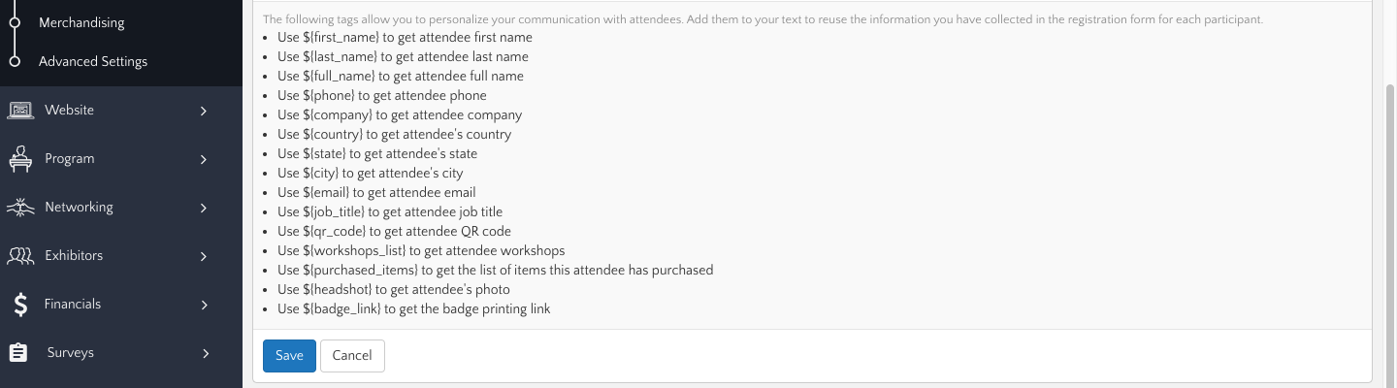1397x388 pixels.
Task: Expand the Surveys section chevron
Action: [x=205, y=353]
